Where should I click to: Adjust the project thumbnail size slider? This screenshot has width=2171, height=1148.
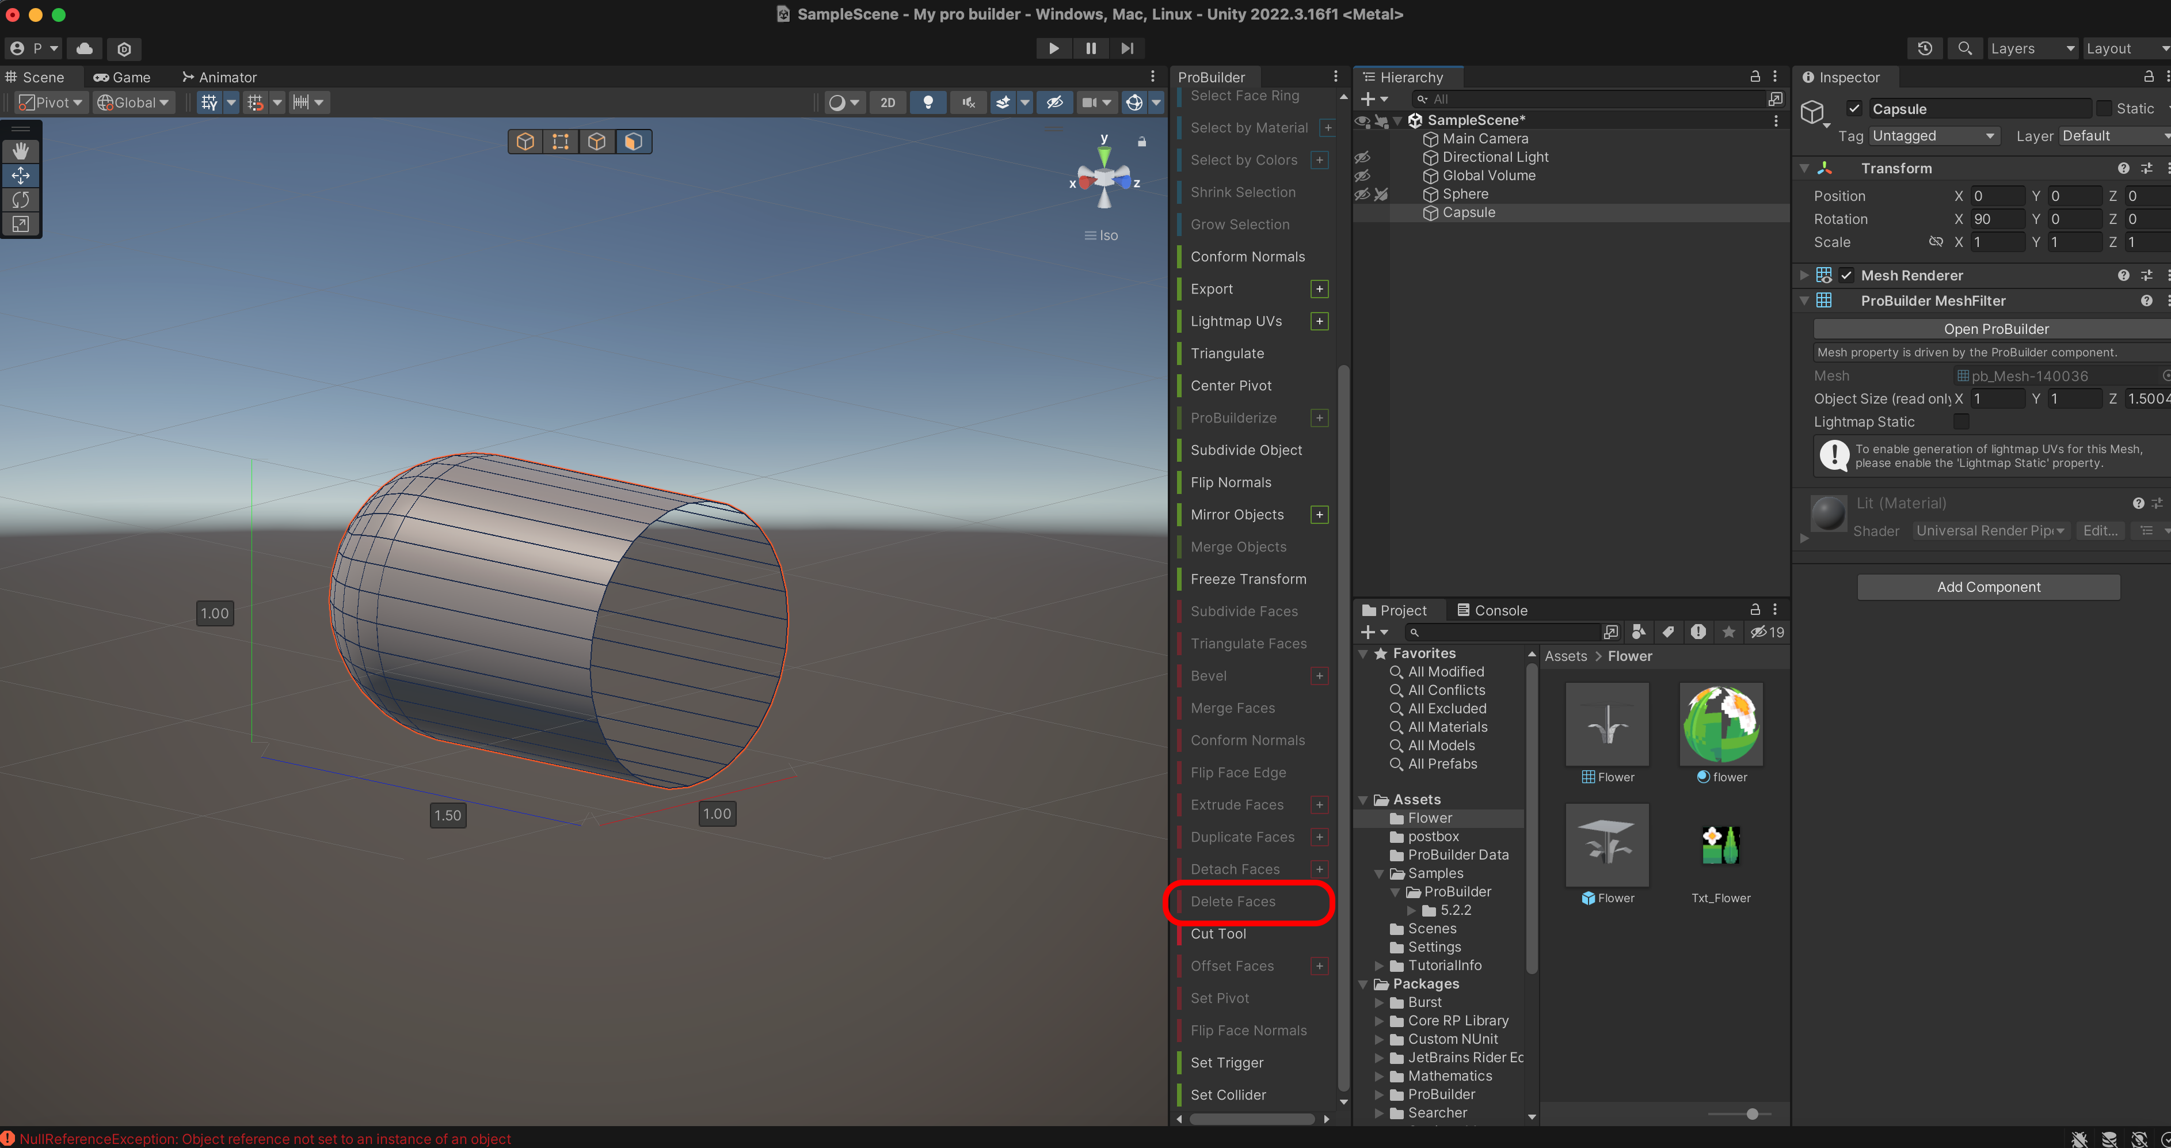coord(1752,1114)
